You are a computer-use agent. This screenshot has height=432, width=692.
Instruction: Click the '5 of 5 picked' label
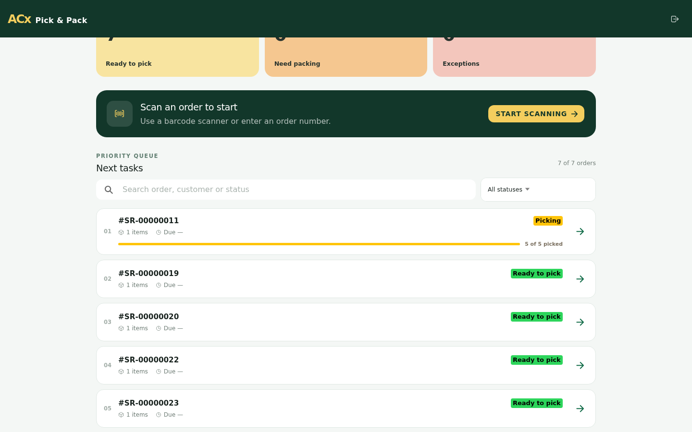(x=544, y=244)
